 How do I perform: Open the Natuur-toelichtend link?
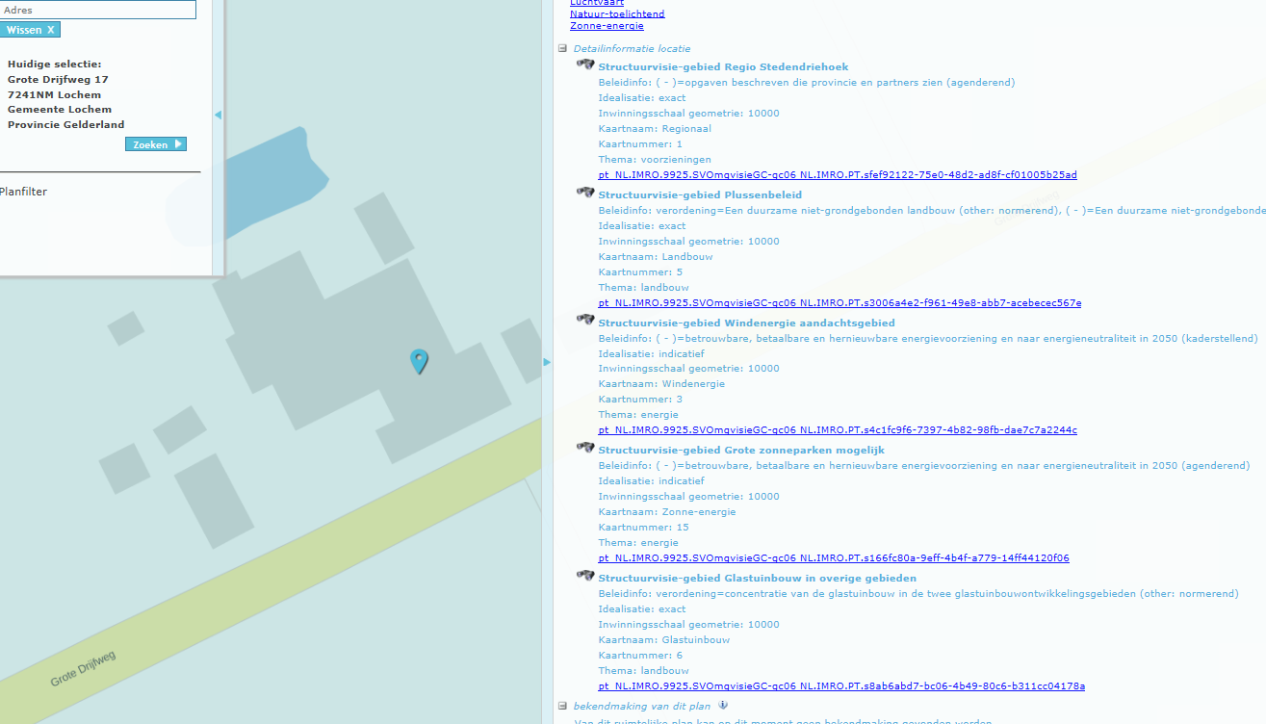click(x=617, y=13)
